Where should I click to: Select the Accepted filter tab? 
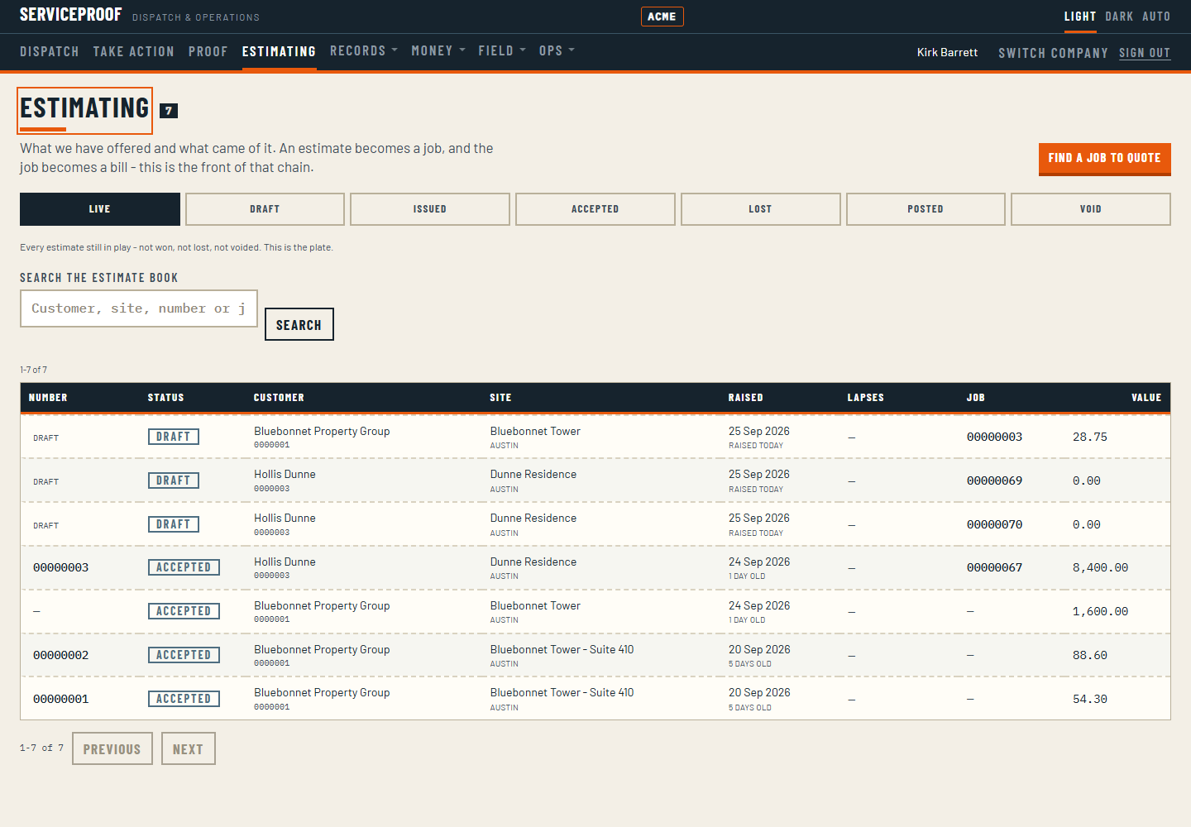tap(595, 209)
